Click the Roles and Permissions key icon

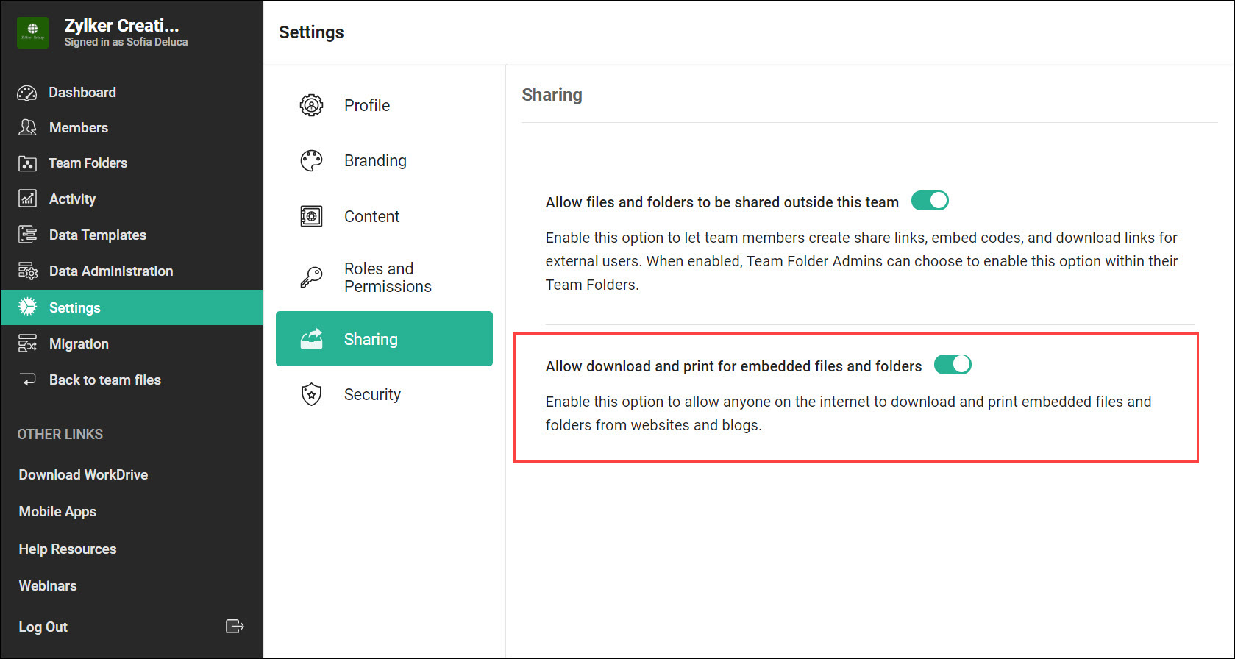pyautogui.click(x=311, y=277)
